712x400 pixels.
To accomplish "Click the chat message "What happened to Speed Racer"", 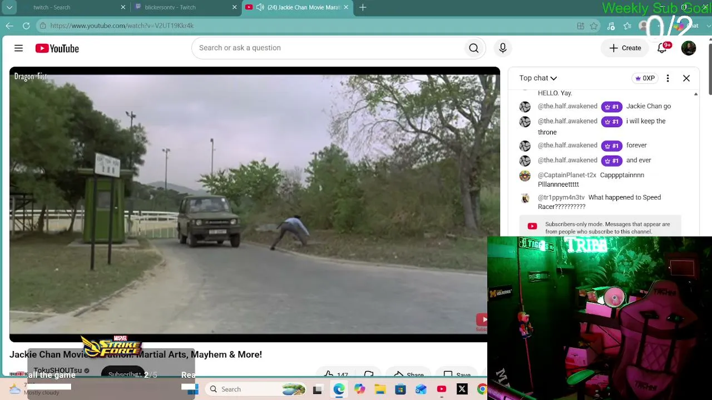I will [x=599, y=202].
